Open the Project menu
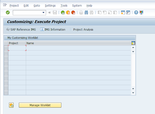Viewport: 155px width, 114px height. pos(14,6)
